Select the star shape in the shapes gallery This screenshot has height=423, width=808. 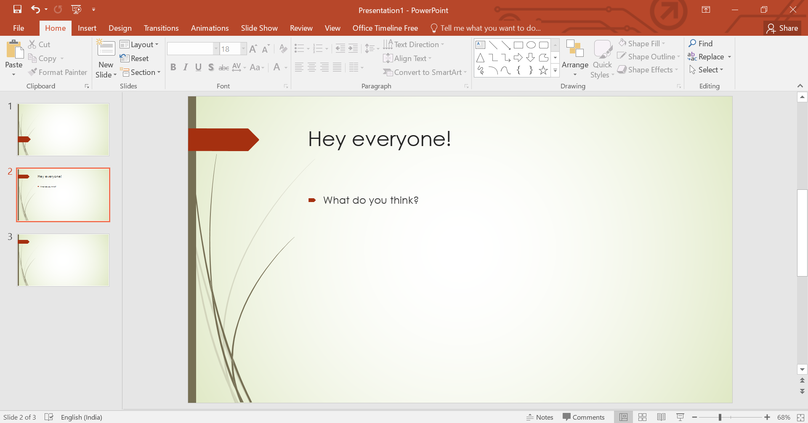(x=543, y=70)
